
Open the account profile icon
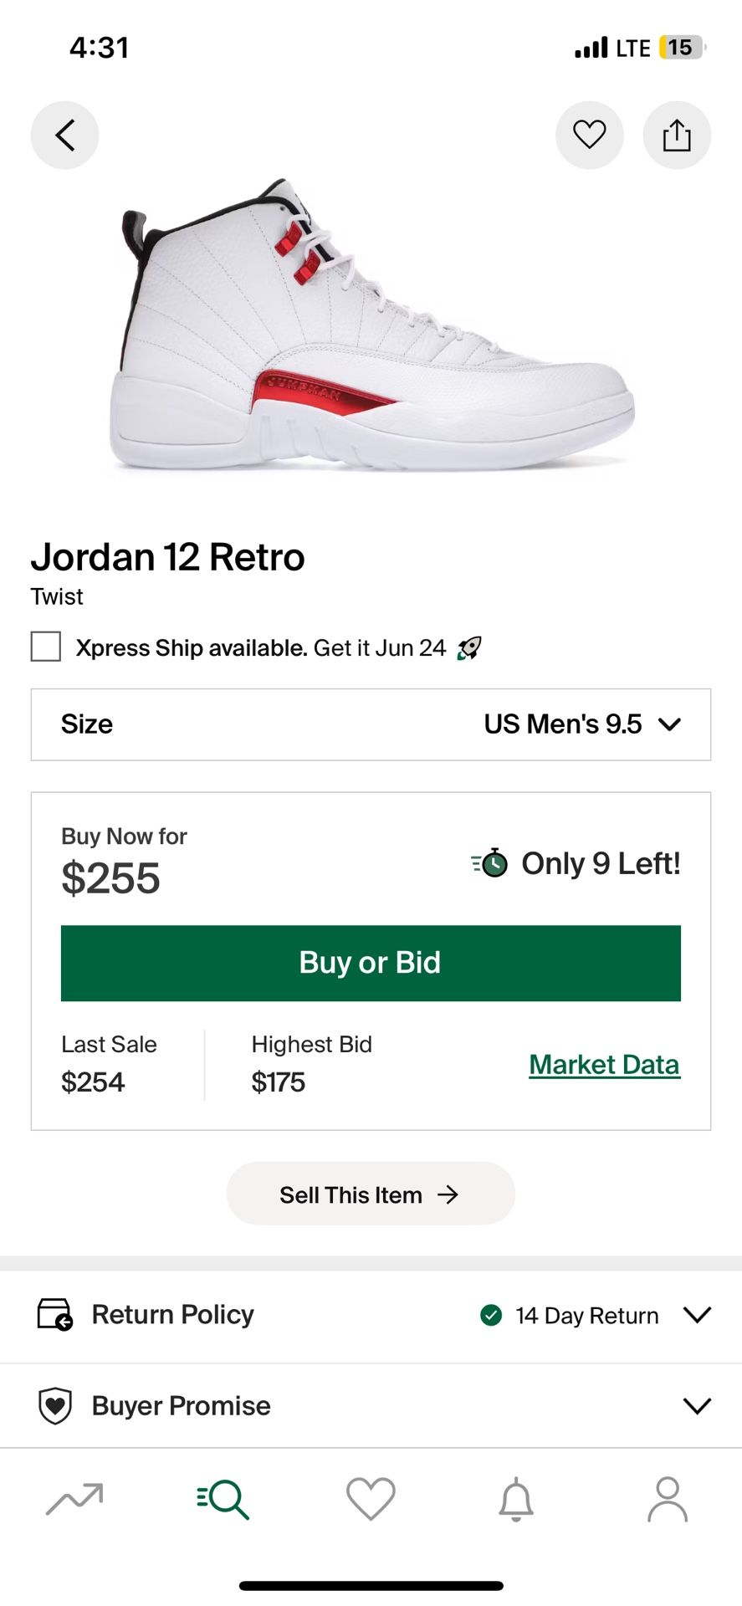coord(667,1499)
